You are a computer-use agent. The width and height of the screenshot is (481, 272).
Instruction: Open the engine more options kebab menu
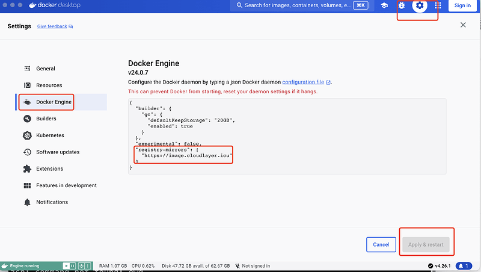click(88, 266)
